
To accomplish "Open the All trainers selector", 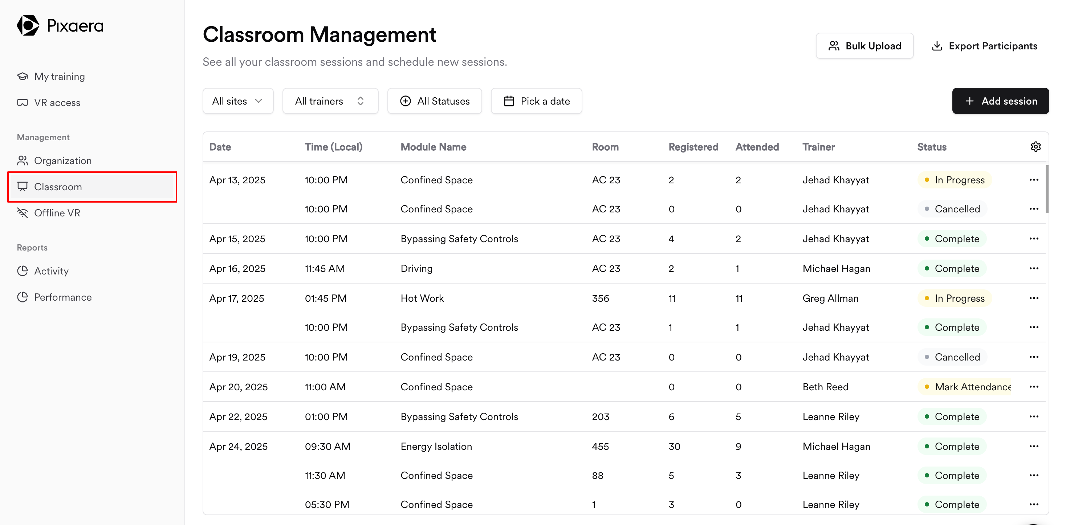I will tap(330, 101).
